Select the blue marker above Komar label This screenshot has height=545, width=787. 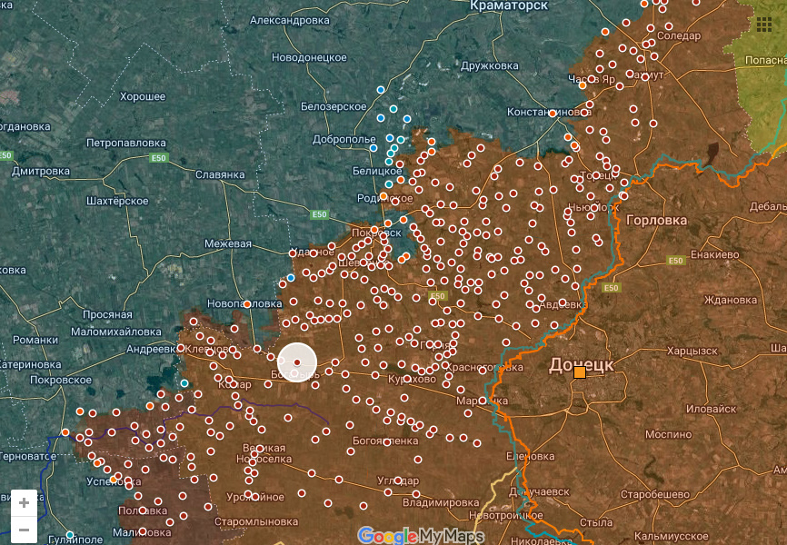184,383
